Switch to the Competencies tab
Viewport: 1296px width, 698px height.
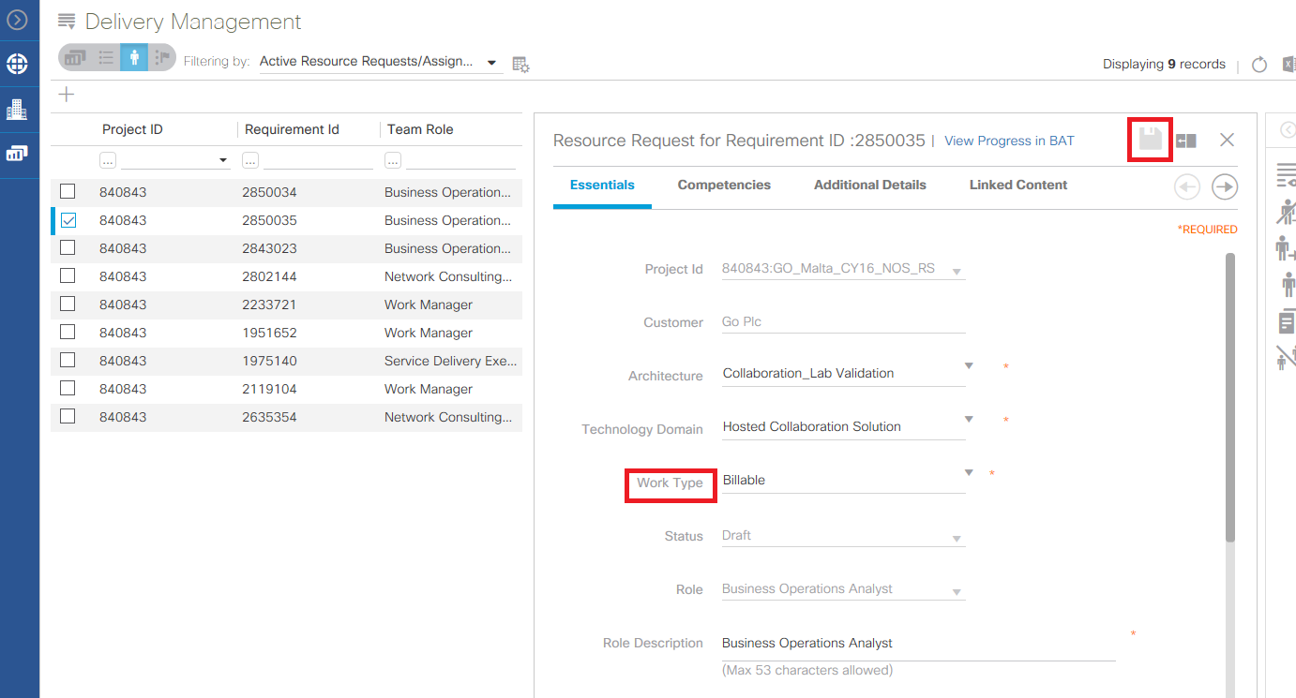[724, 185]
